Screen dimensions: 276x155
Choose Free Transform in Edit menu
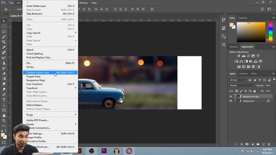click(x=50, y=84)
